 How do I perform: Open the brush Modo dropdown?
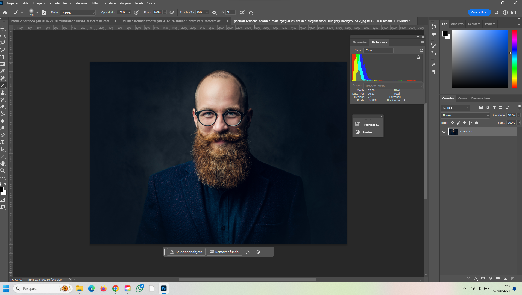tap(78, 13)
